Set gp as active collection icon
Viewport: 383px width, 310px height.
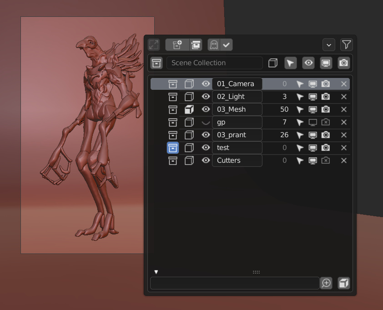(173, 122)
